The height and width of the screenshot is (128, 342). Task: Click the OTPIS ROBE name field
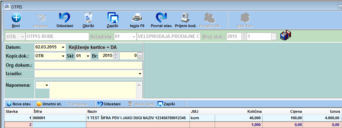point(58,37)
